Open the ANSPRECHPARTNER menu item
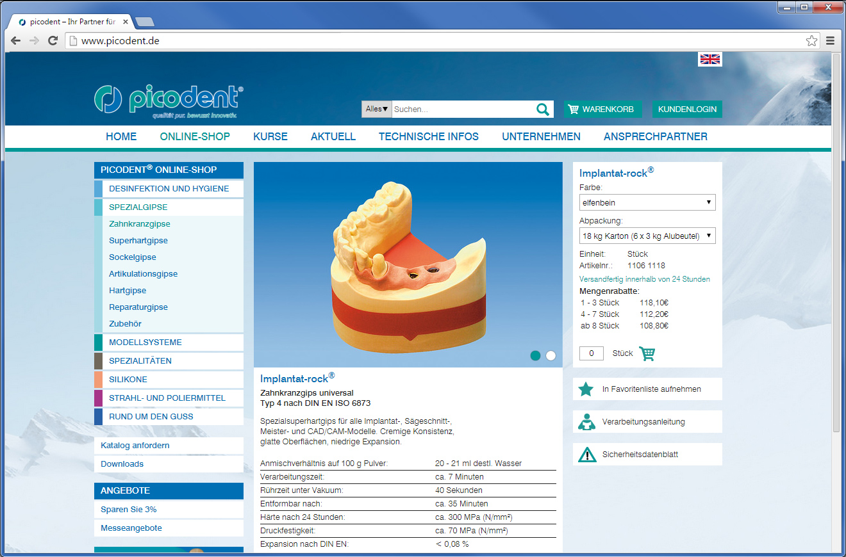846x557 pixels. pyautogui.click(x=656, y=136)
